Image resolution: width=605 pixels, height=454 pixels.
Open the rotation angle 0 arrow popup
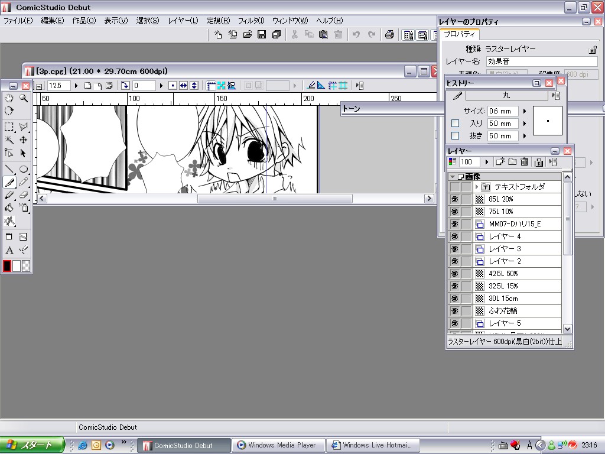pos(161,86)
